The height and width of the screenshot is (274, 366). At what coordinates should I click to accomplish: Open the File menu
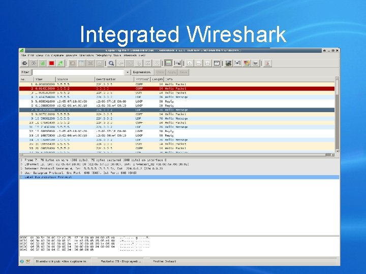[x=23, y=55]
